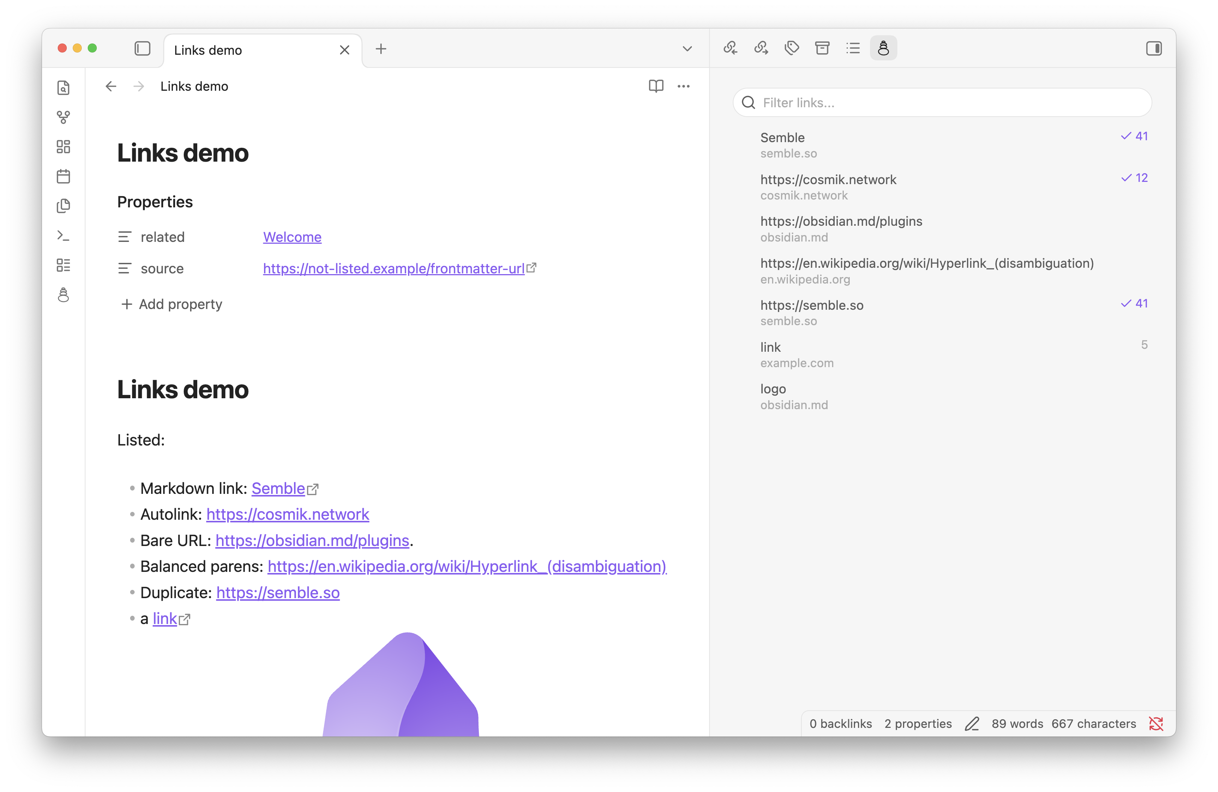Click the checklist icon in left ribbon

click(x=63, y=265)
